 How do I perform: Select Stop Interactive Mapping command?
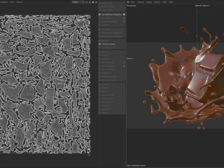pos(112,36)
